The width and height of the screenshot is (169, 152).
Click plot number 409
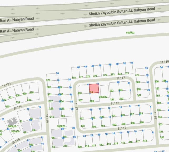click(x=79, y=147)
